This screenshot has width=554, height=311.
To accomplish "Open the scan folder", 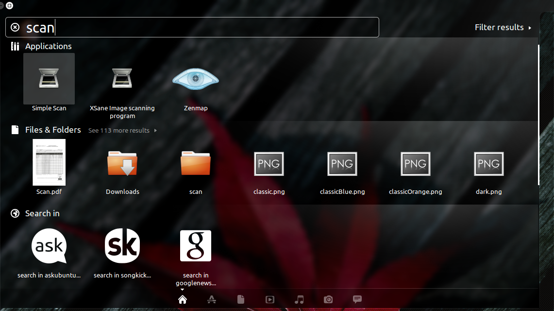I will point(196,163).
